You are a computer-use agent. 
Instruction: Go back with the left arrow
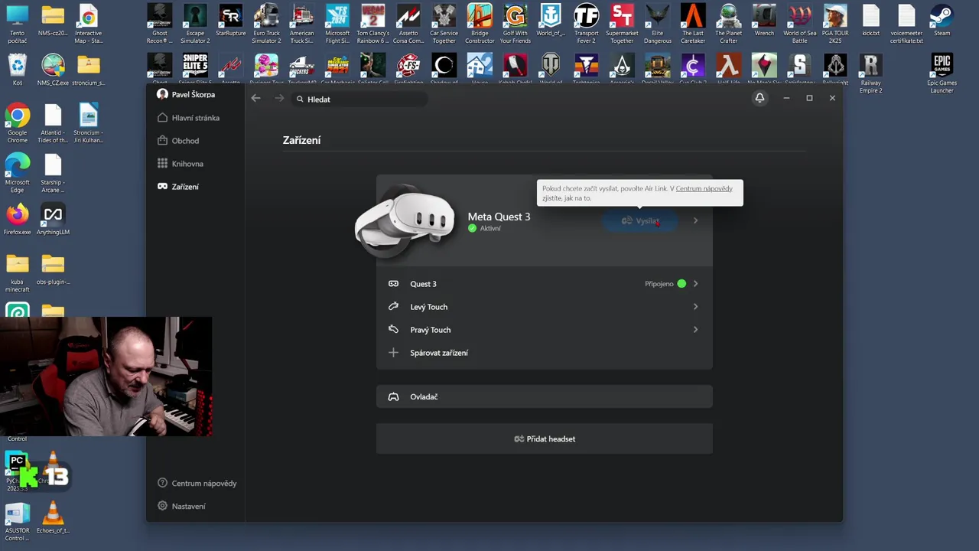pyautogui.click(x=256, y=99)
